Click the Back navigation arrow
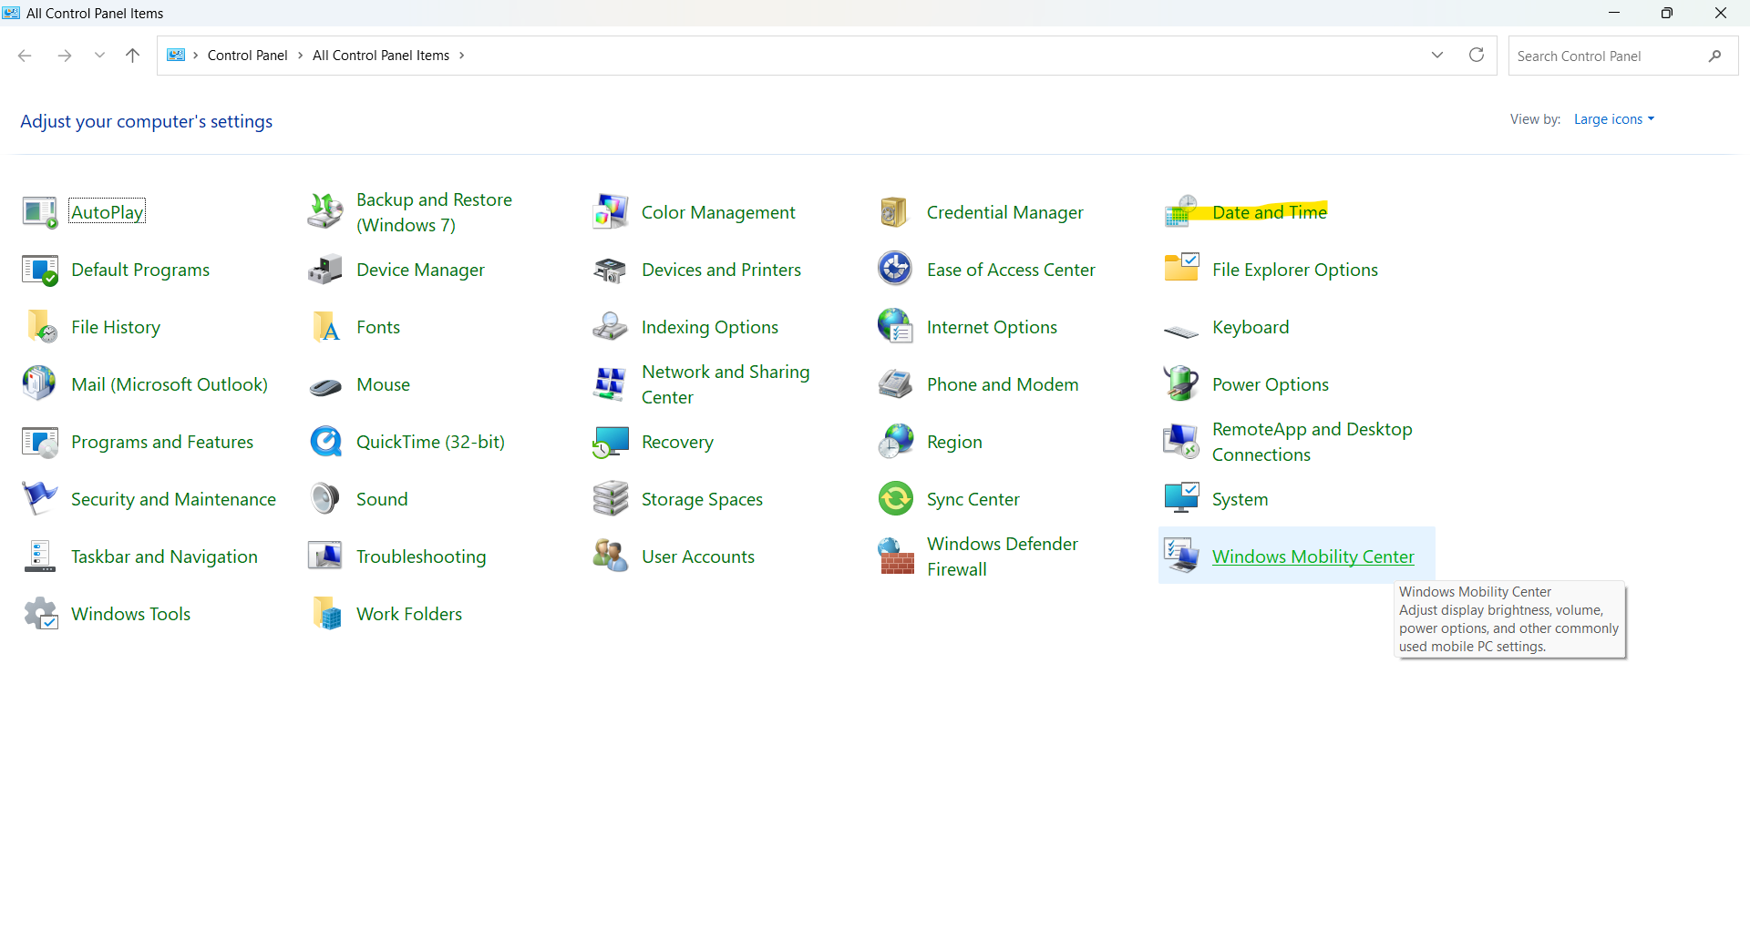This screenshot has height=929, width=1750. (x=25, y=56)
